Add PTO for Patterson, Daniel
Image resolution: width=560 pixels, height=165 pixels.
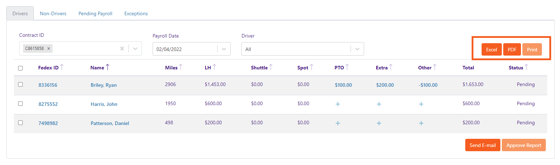338,123
